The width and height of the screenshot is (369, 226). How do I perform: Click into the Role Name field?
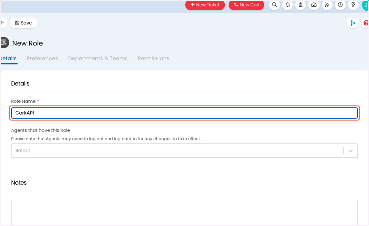(x=184, y=113)
